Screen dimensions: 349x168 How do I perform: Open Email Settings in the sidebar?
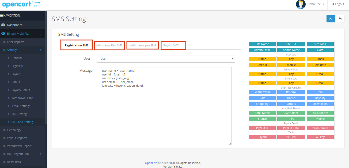click(21, 106)
